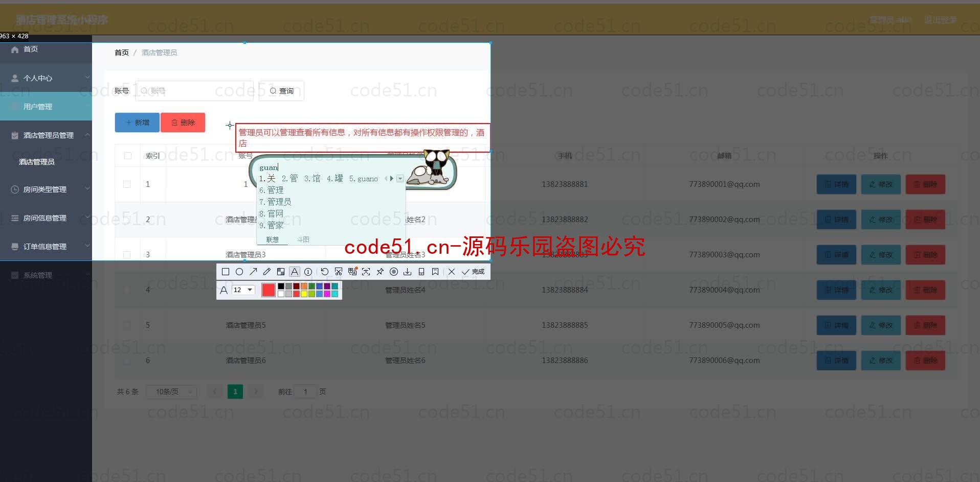Screen dimensions: 980x482
Task: Collapse the 酒店管理员管理 sidebar menu
Action: (x=46, y=135)
